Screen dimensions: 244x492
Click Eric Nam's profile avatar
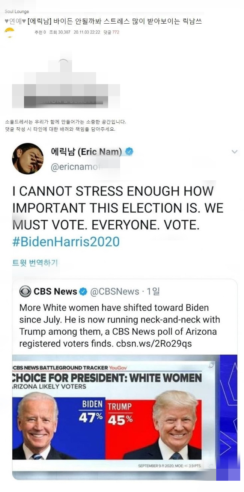click(x=28, y=158)
